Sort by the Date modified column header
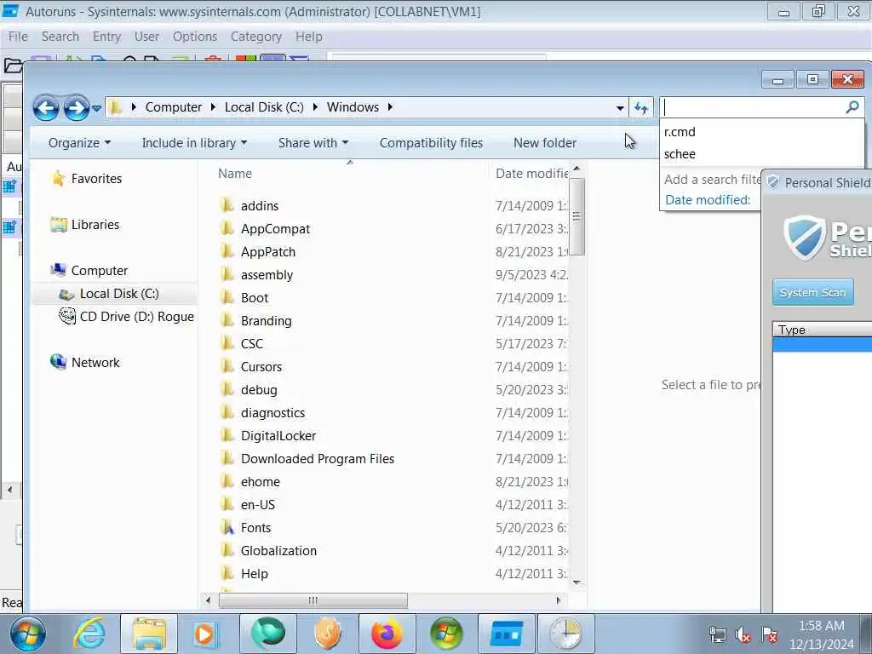872x654 pixels. pyautogui.click(x=531, y=174)
